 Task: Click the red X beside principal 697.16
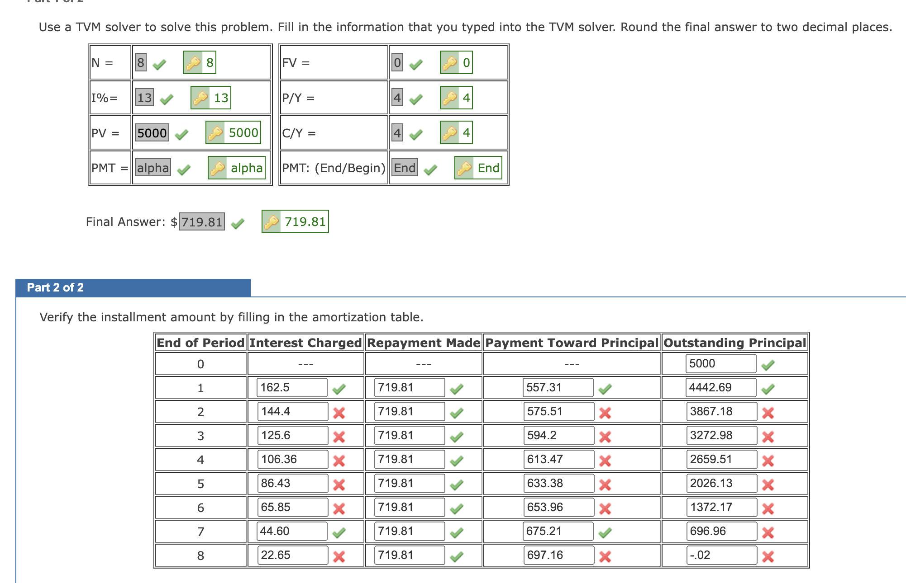pyautogui.click(x=605, y=556)
